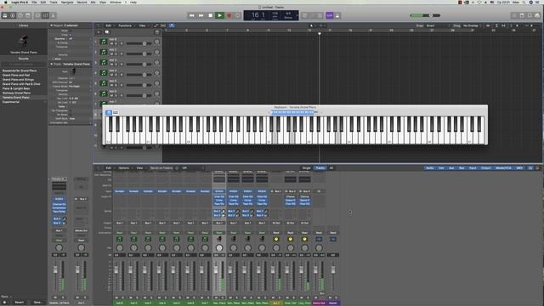The width and height of the screenshot is (544, 306).
Task: Open the Navigate menu
Action: (x=67, y=2)
